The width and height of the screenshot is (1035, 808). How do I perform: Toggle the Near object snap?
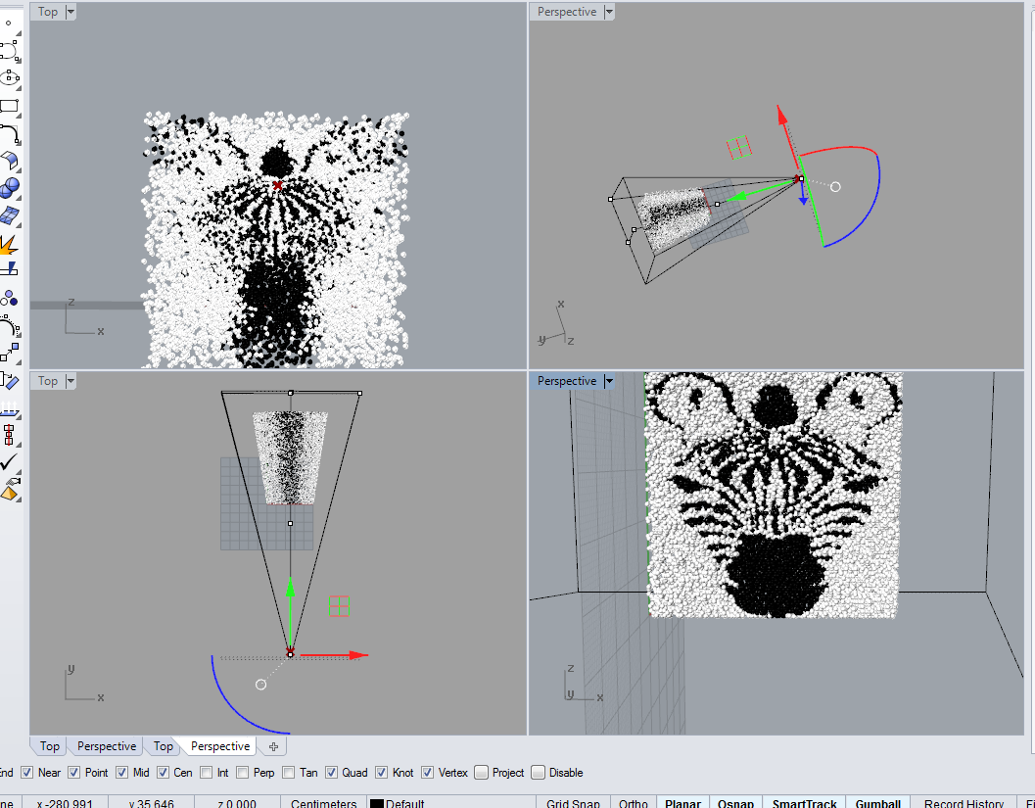[x=27, y=773]
